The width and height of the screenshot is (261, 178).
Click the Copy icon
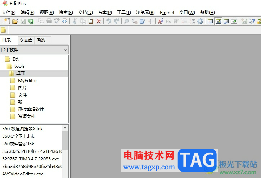click(x=83, y=21)
